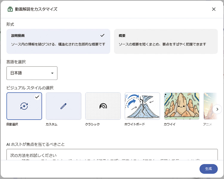Click the AI host focus text field
The image size is (224, 179).
112,155
